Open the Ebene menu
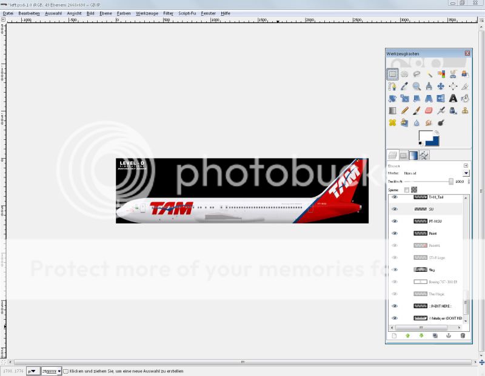 105,13
